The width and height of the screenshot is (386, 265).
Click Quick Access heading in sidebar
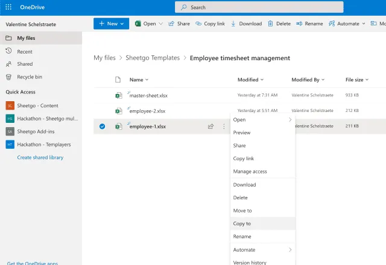[21, 92]
